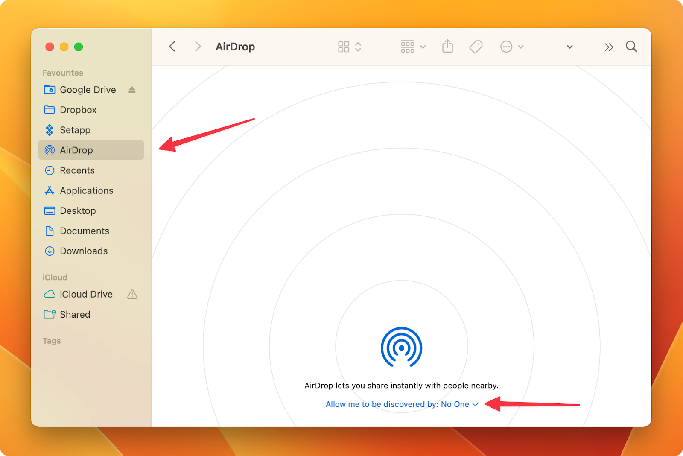Click the Search icon in the toolbar

pyautogui.click(x=631, y=47)
